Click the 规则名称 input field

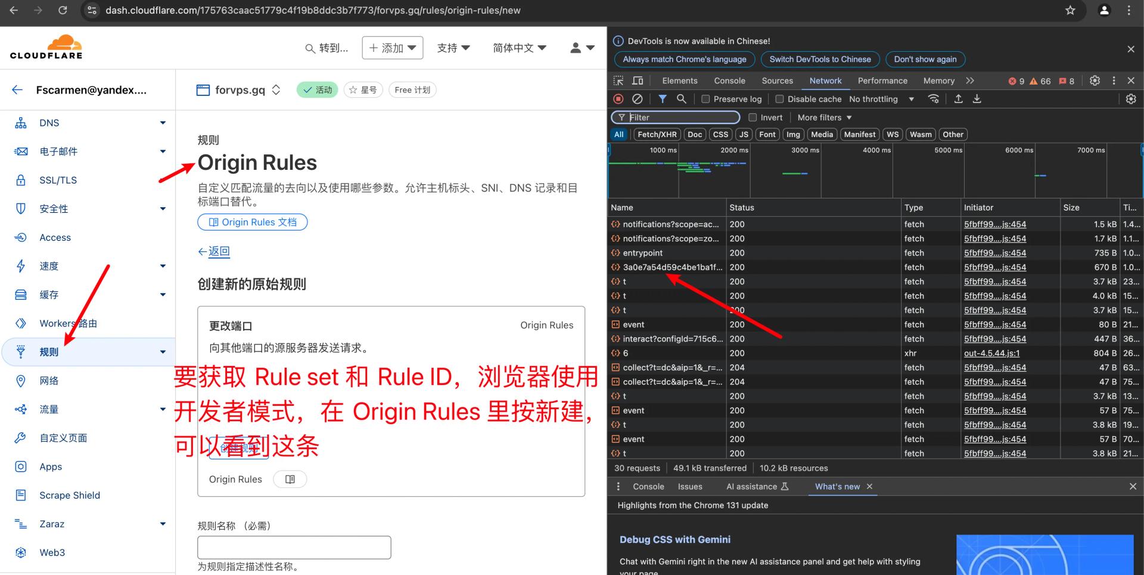294,548
